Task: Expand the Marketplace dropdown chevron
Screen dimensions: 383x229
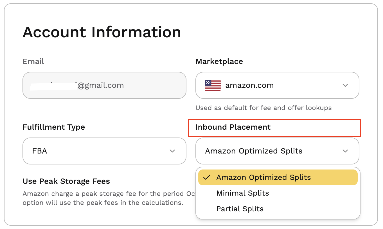Action: click(345, 85)
